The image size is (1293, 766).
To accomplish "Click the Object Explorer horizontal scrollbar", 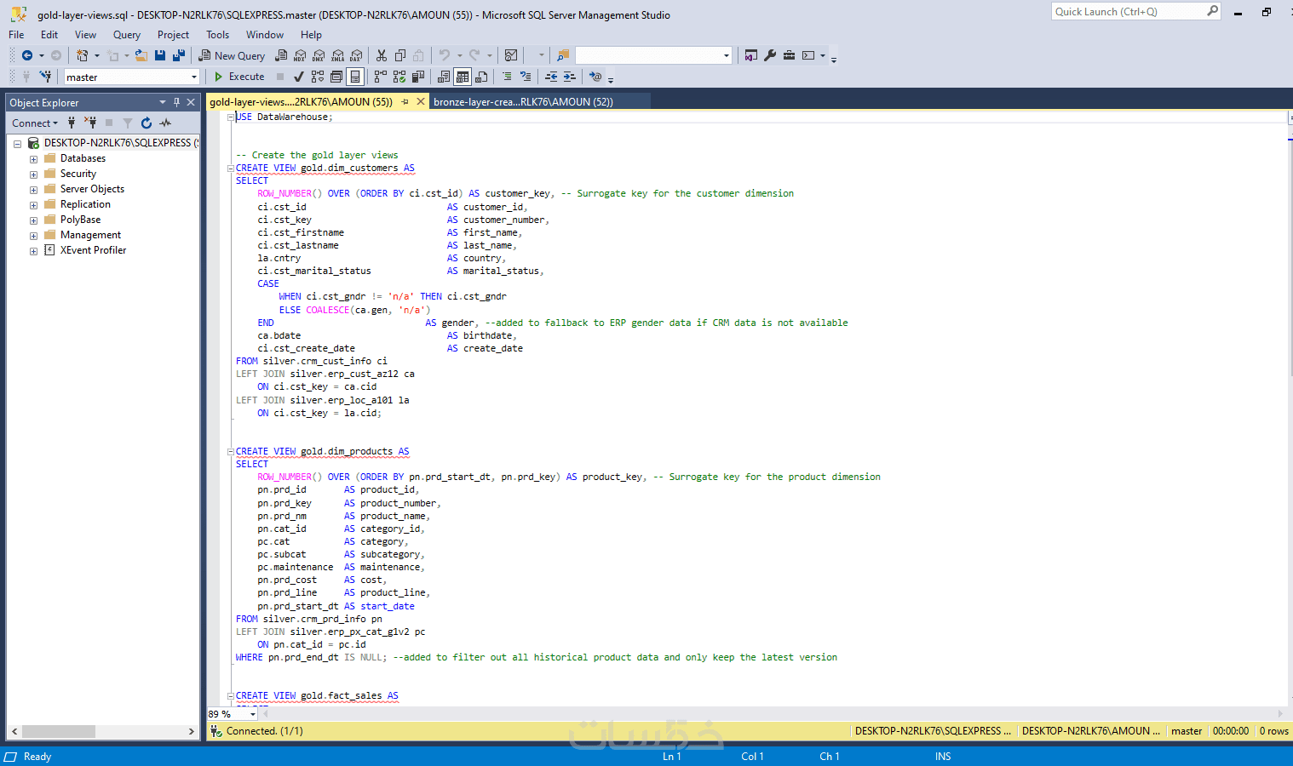I will point(102,731).
